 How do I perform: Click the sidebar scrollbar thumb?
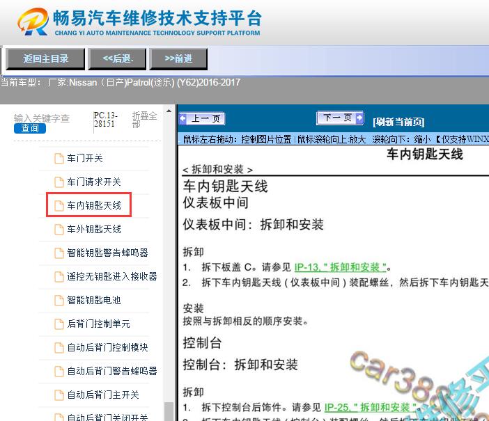pos(169,411)
